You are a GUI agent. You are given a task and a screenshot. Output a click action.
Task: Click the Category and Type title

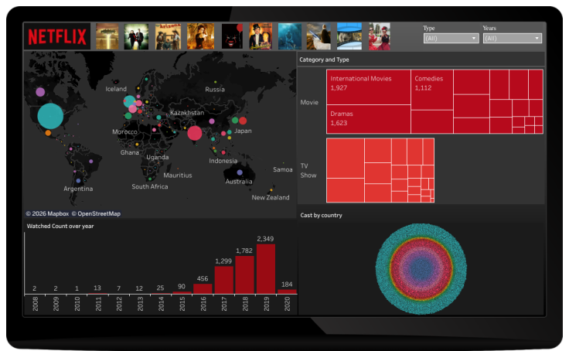[324, 60]
